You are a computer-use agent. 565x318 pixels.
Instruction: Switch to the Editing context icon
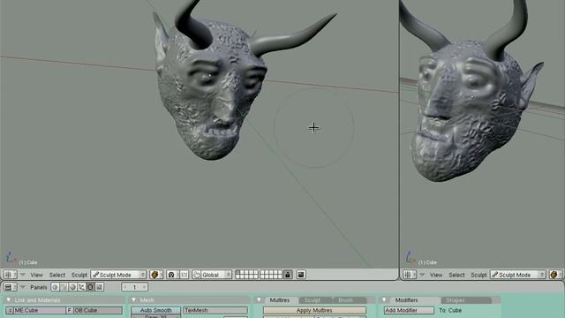tap(90, 287)
